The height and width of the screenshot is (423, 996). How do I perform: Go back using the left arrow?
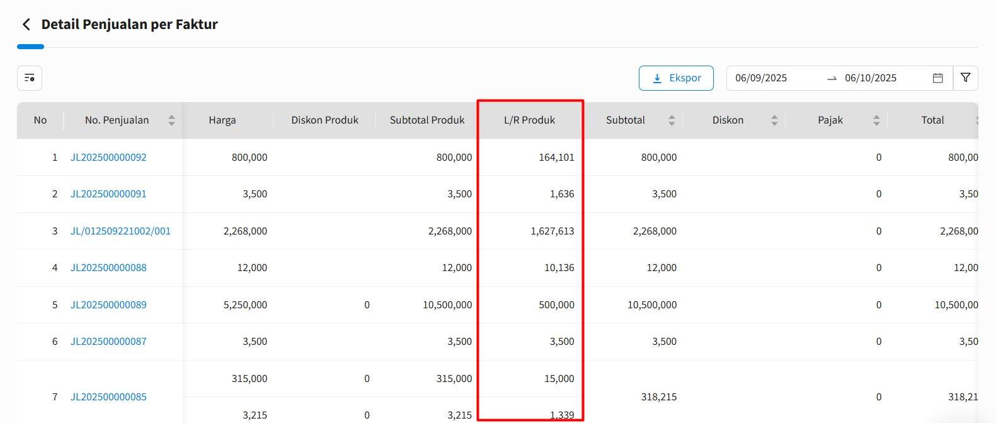coord(26,25)
